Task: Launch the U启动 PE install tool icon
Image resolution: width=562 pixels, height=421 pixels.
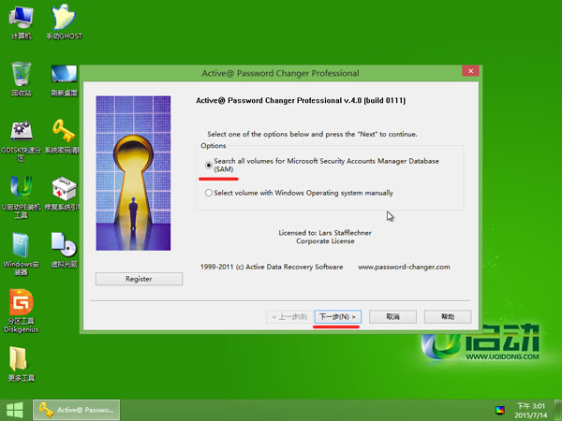Action: click(x=21, y=196)
